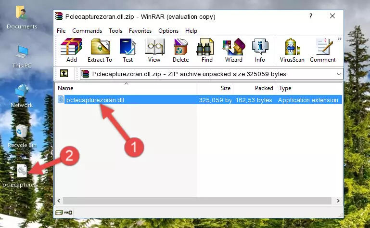Click the question mark help button
Viewport: 370px width, 228px height.
(x=310, y=16)
